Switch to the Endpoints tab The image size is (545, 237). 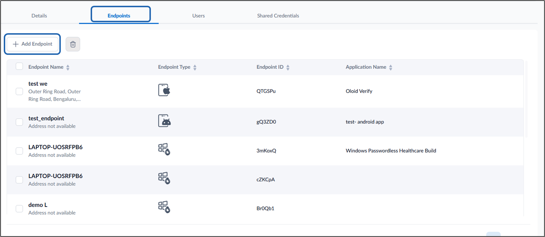click(x=119, y=16)
